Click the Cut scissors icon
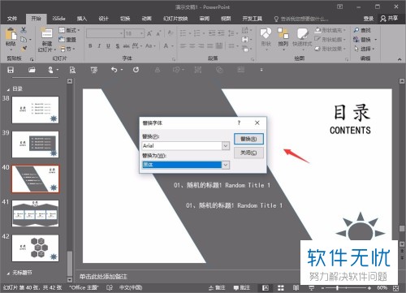This screenshot has height=293, width=406. tap(24, 30)
